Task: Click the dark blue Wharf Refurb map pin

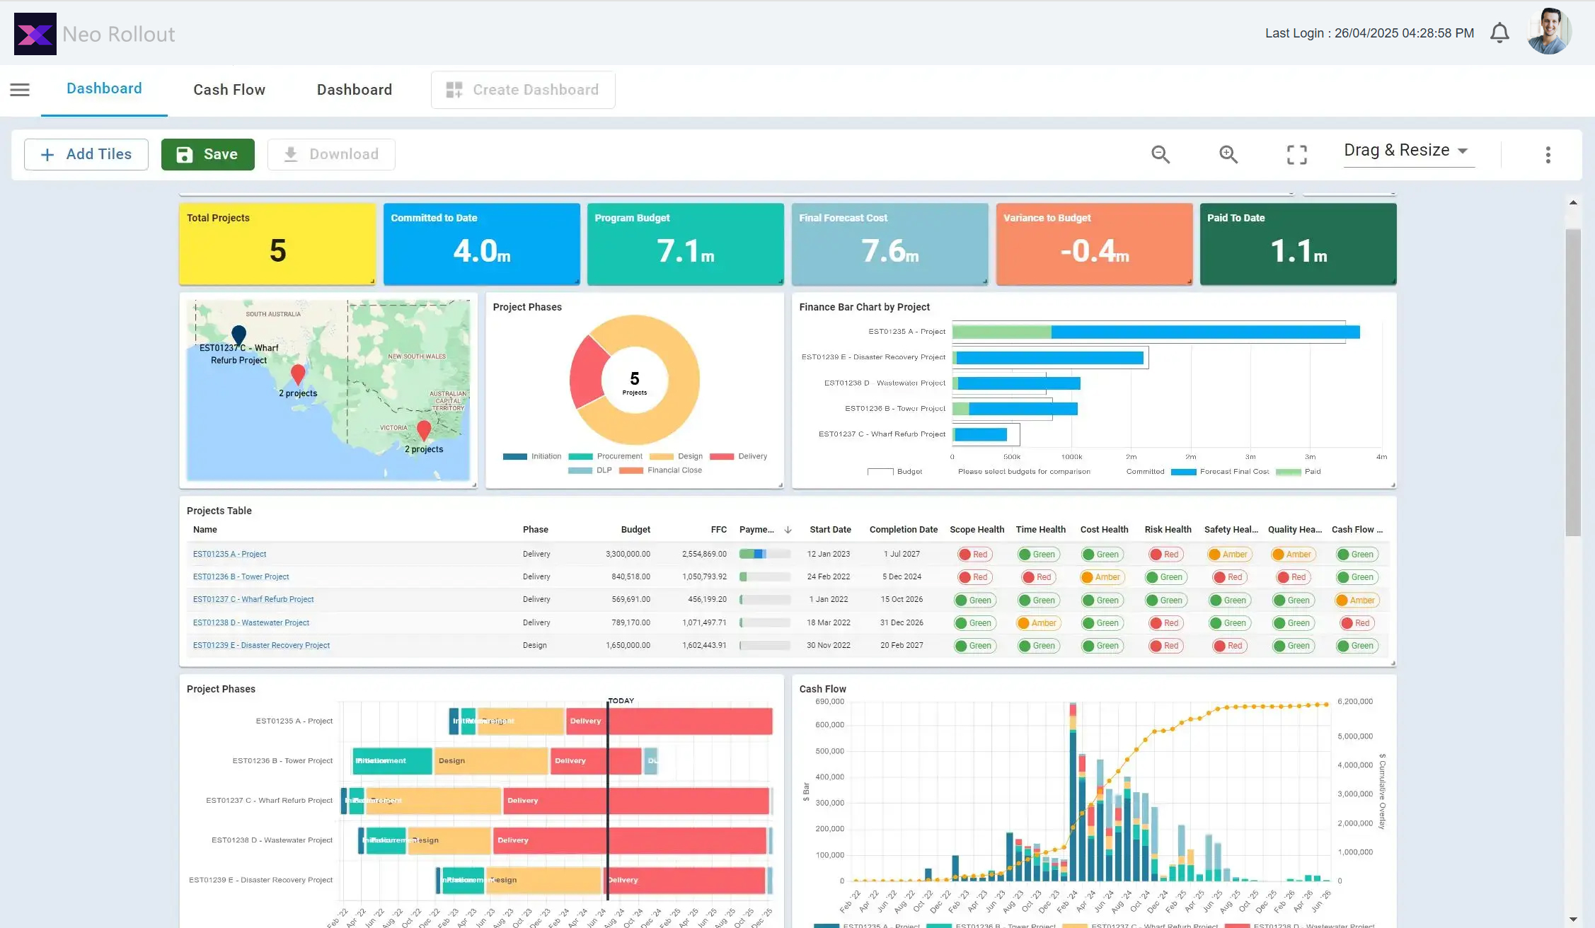Action: pos(239,333)
